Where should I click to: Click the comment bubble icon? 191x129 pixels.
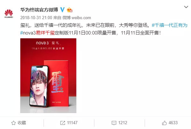(x=114, y=123)
